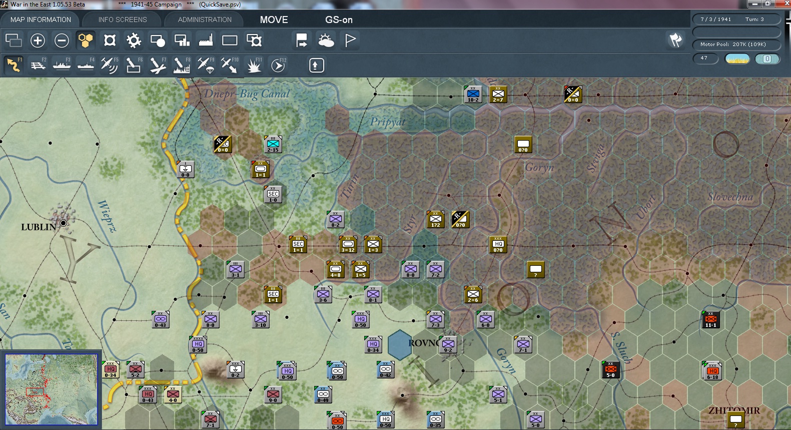Click the boxed up-arrow toolbar icon
Screen dimensions: 791x430
pyautogui.click(x=316, y=65)
